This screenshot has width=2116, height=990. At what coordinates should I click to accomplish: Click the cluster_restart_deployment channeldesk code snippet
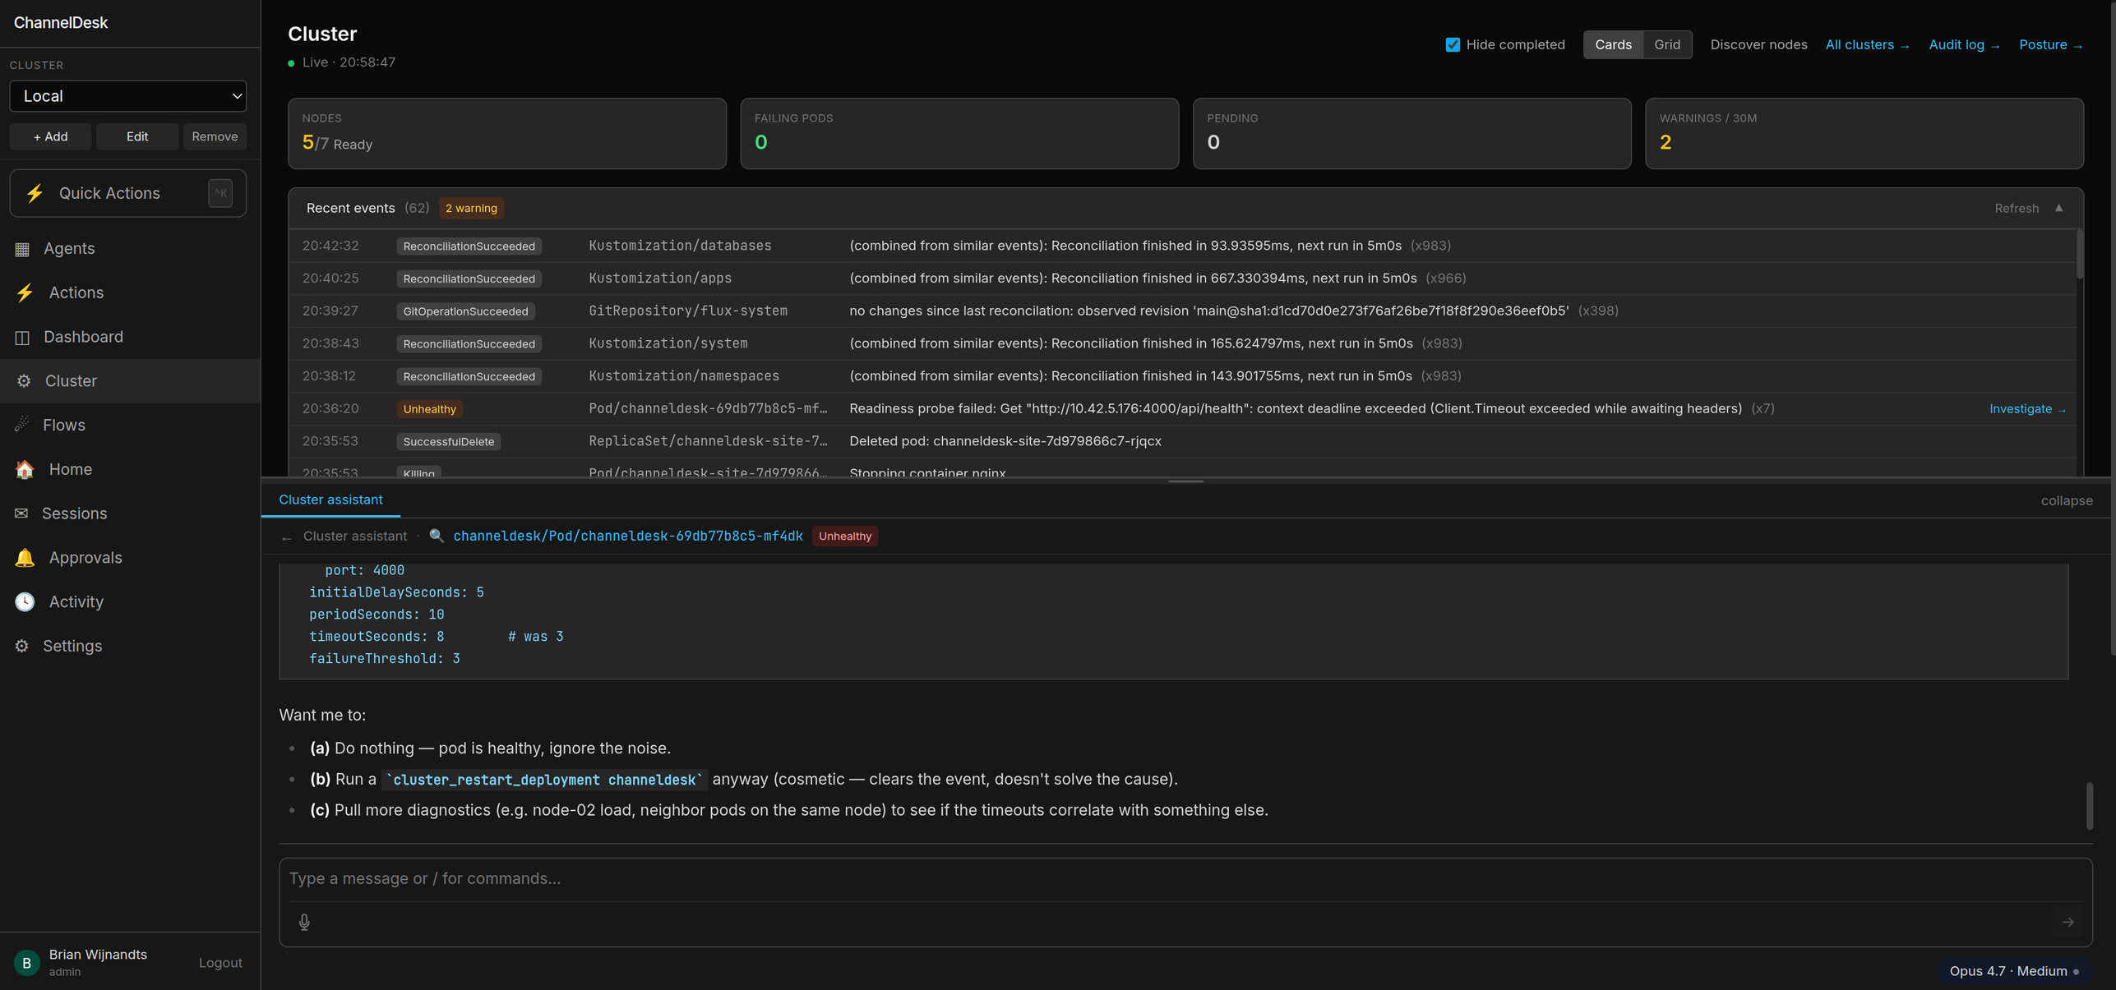point(544,780)
